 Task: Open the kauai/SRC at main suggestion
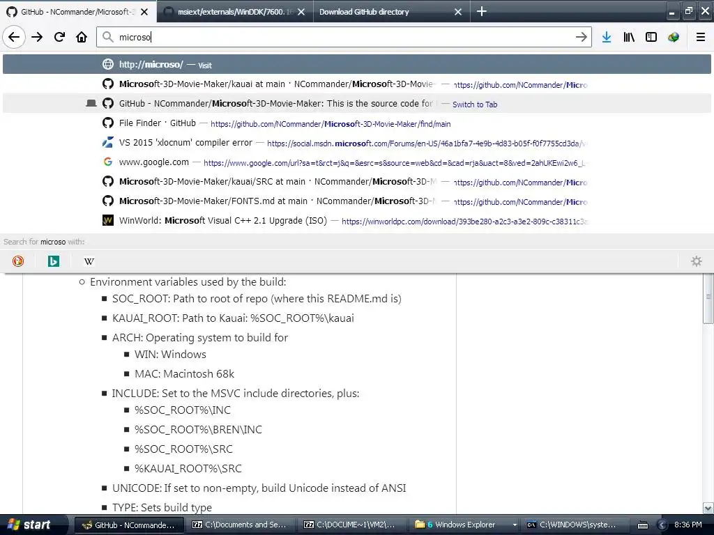pos(357,182)
